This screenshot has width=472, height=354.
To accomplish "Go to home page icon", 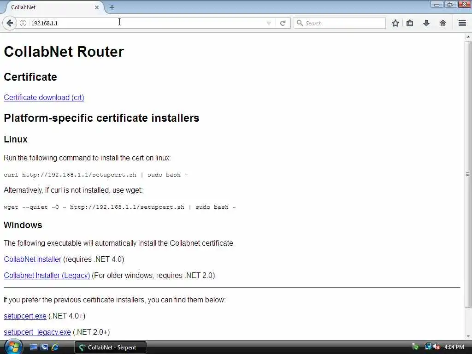I will coord(442,23).
